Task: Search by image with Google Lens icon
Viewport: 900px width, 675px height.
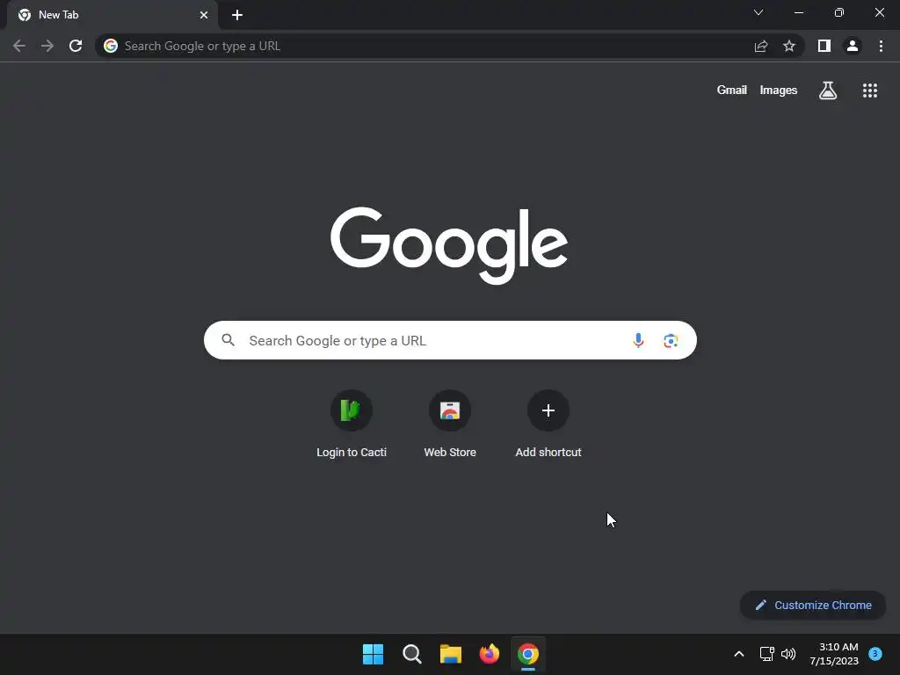Action: (x=671, y=340)
